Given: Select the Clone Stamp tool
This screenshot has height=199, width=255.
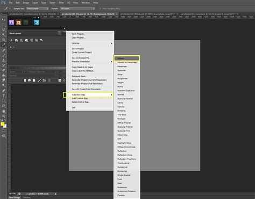Looking at the screenshot, I should 4,60.
